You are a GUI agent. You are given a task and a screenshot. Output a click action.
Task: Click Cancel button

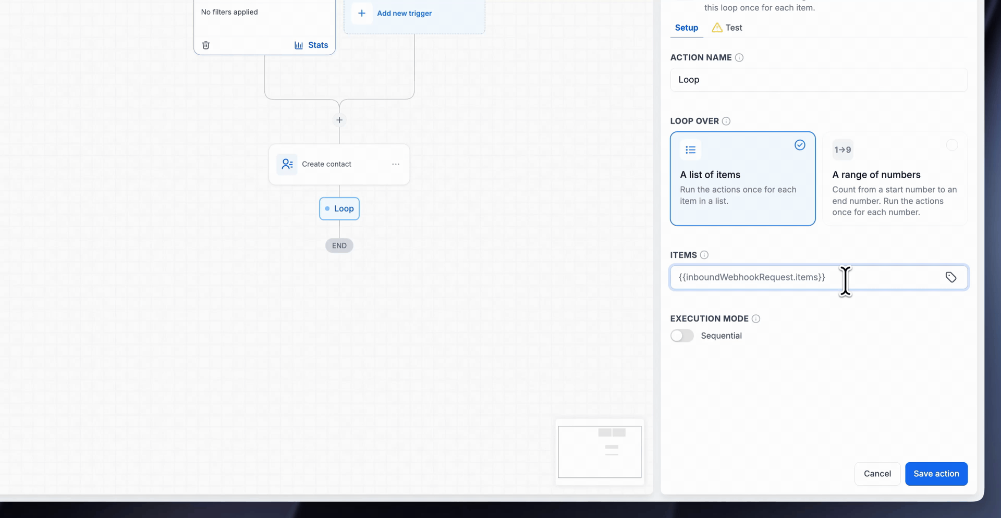(877, 474)
